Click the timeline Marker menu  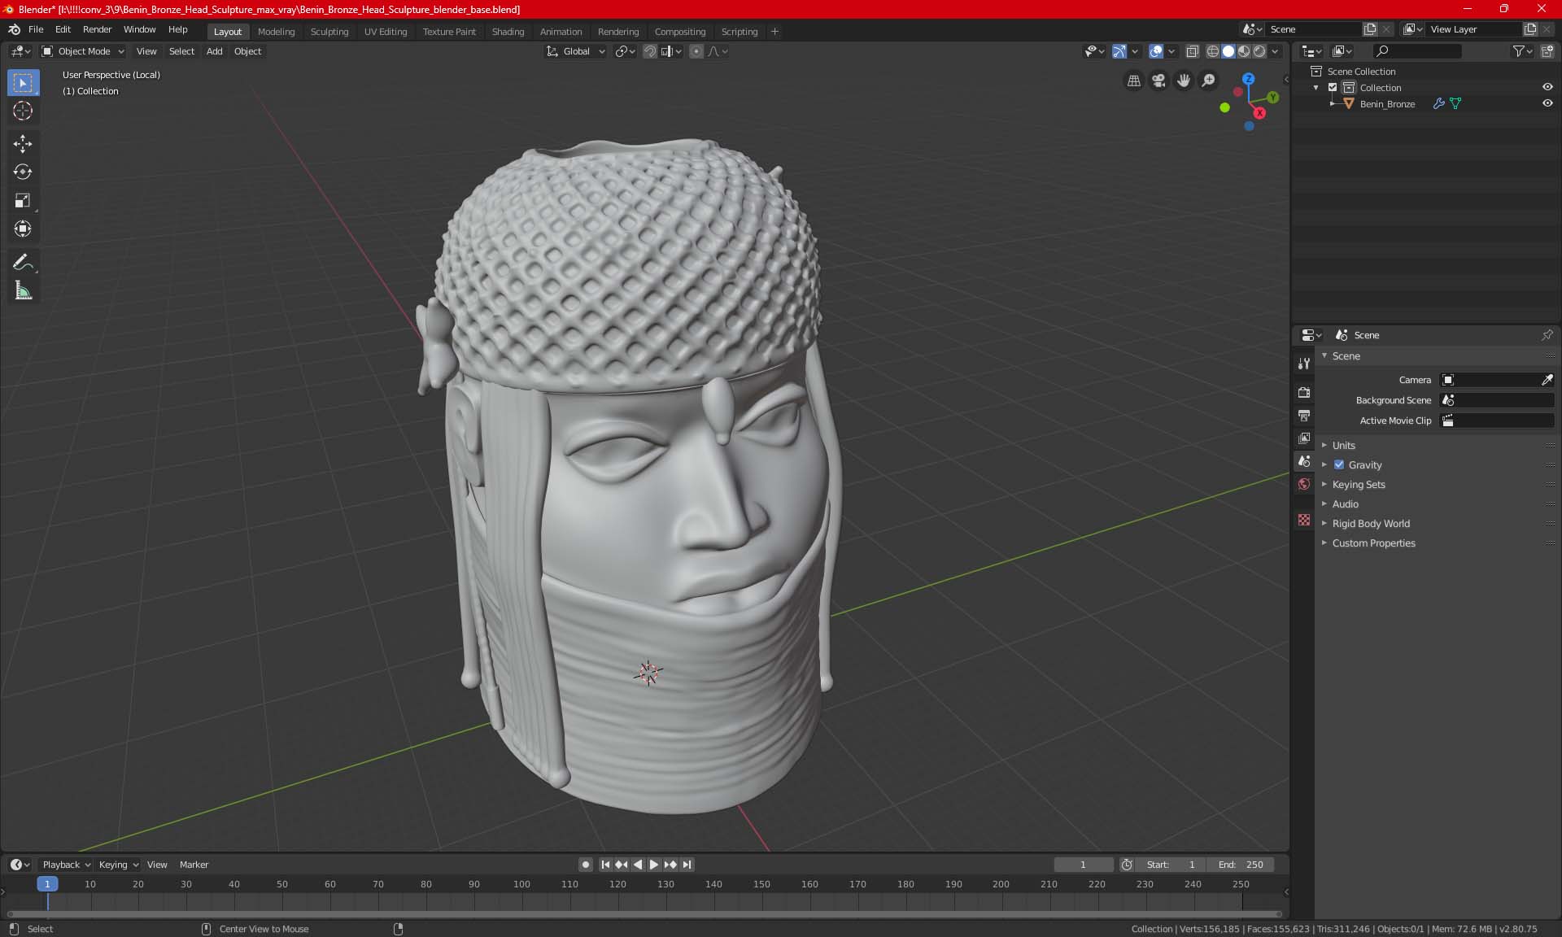(x=194, y=865)
